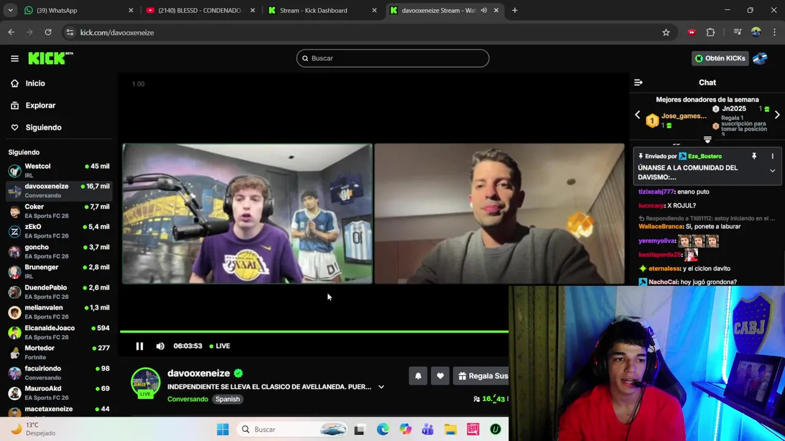785x441 pixels.
Task: Click the davooxeneize channel name below video
Action: click(x=199, y=373)
